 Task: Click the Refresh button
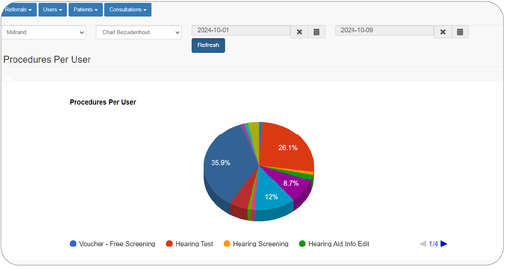click(208, 45)
